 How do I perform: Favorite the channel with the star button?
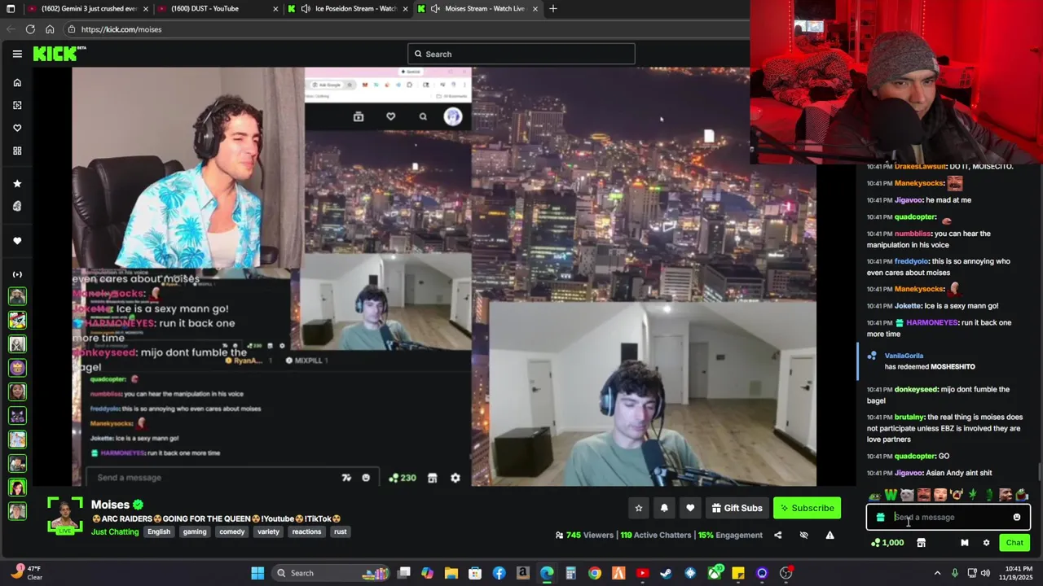point(639,508)
